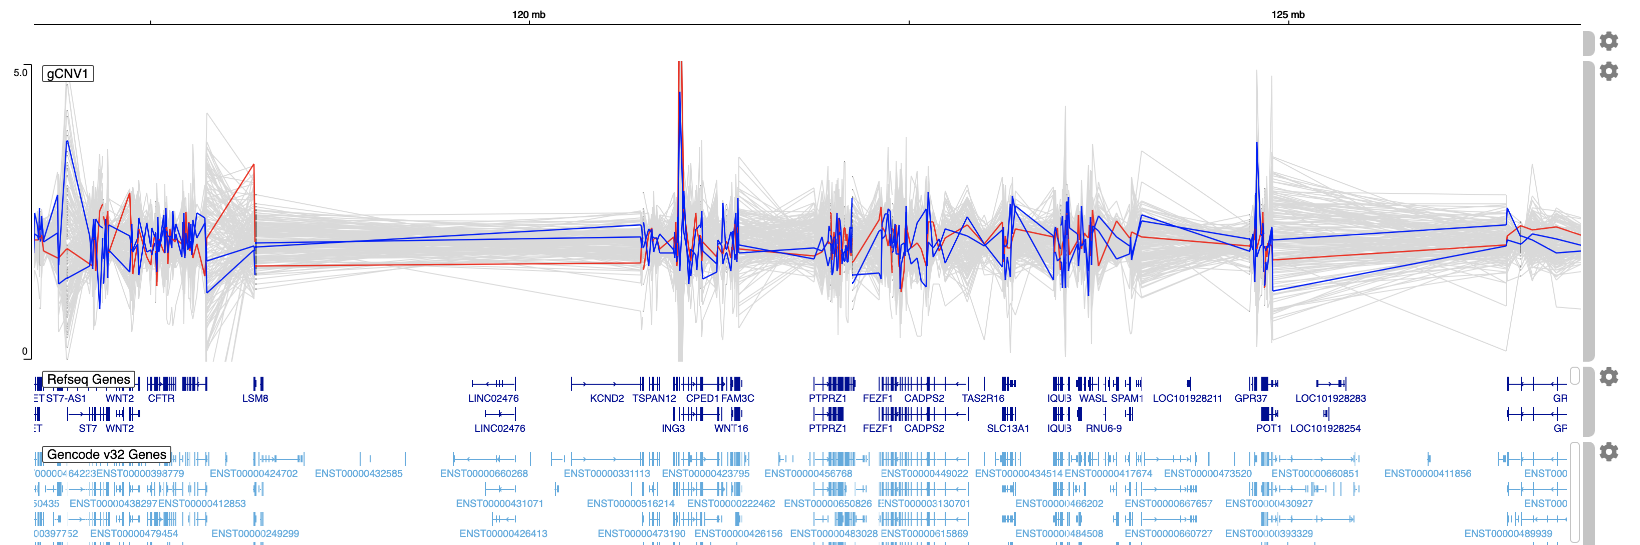Open Refseq Genes track settings gear
Image resolution: width=1640 pixels, height=545 pixels.
click(1608, 377)
